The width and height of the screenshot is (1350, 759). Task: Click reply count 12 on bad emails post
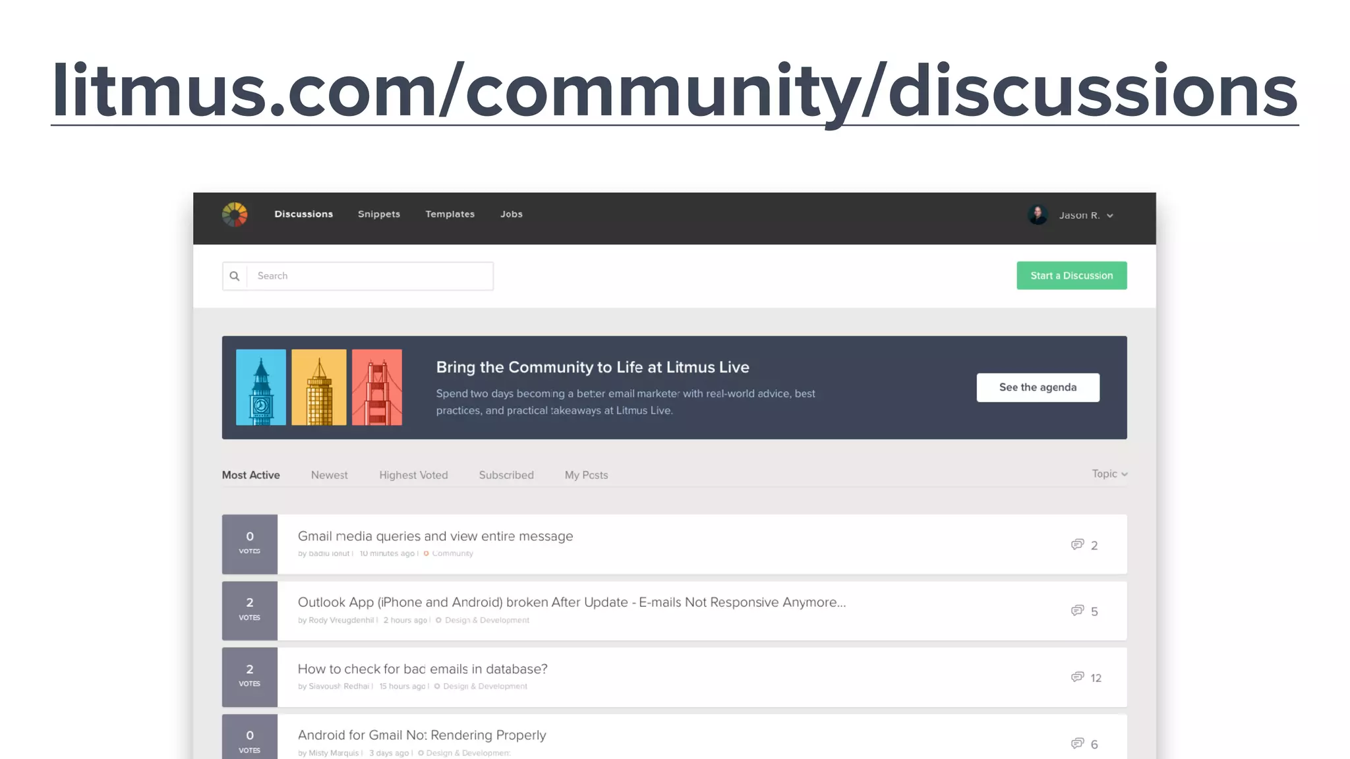coord(1096,678)
